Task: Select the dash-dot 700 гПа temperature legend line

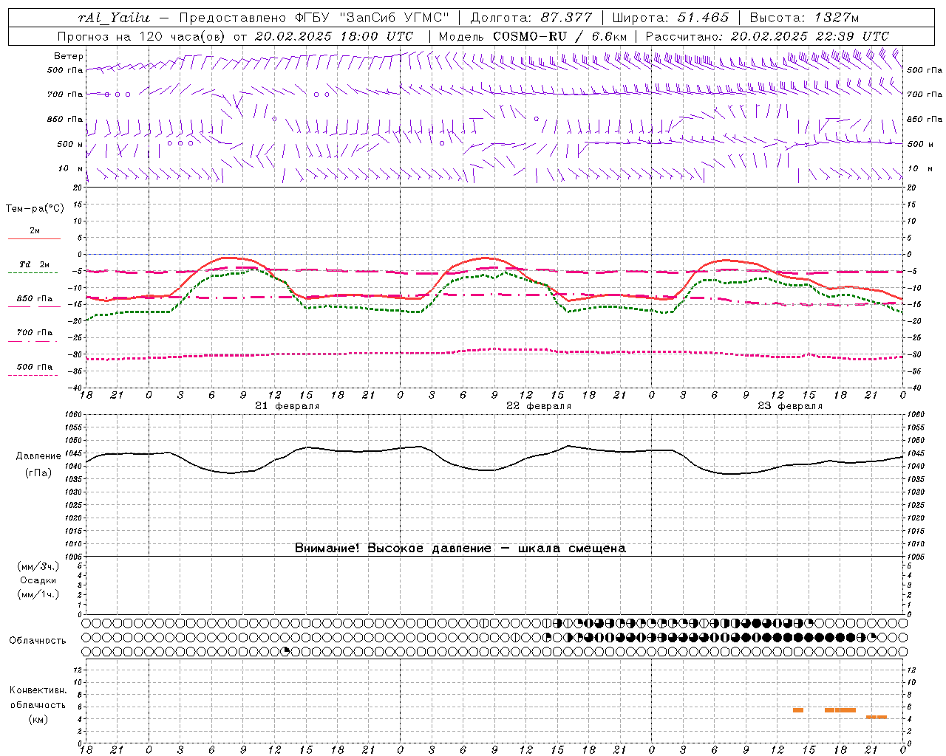Action: click(x=33, y=341)
